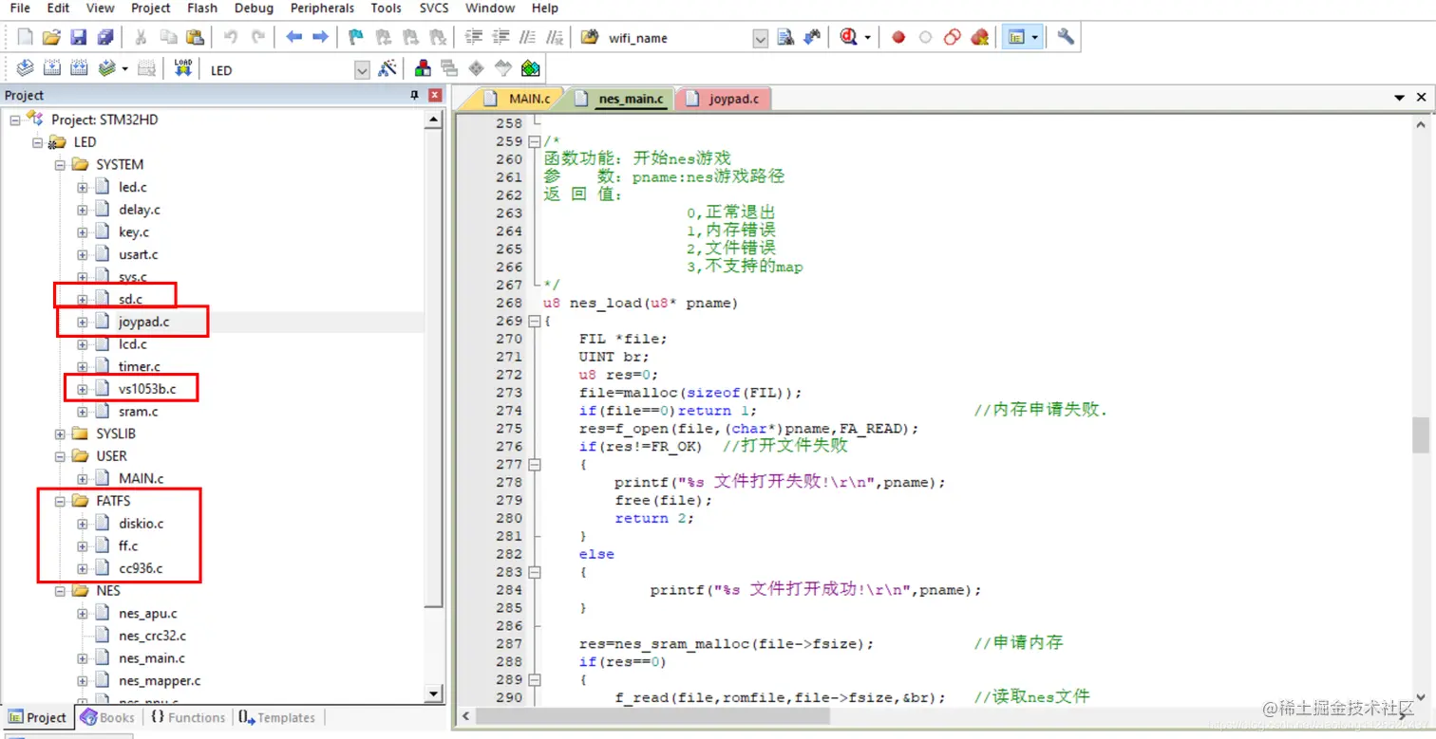Click the Paste clipboard icon
The image size is (1436, 739).
[195, 37]
